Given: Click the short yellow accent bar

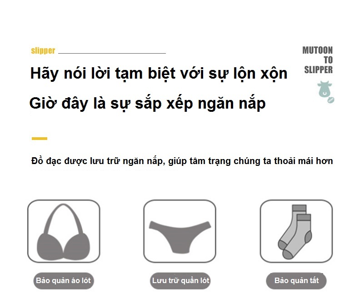Looking at the screenshot, I should [40, 139].
